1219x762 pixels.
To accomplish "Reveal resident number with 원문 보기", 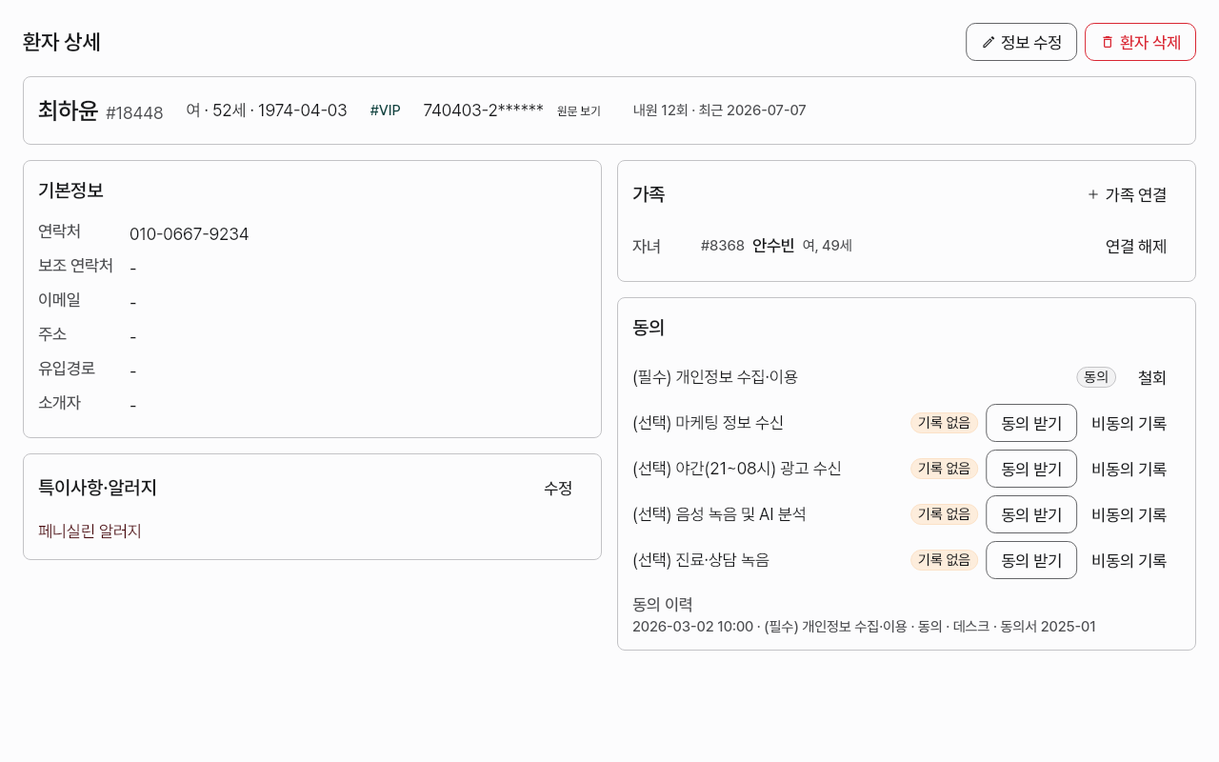I will click(x=579, y=110).
